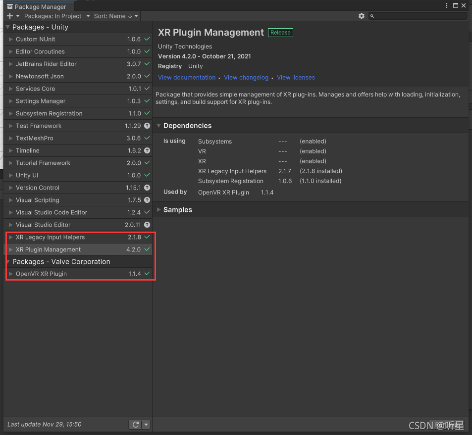Image resolution: width=472 pixels, height=435 pixels.
Task: Click XR Plugin Management checkmark
Action: coord(147,249)
